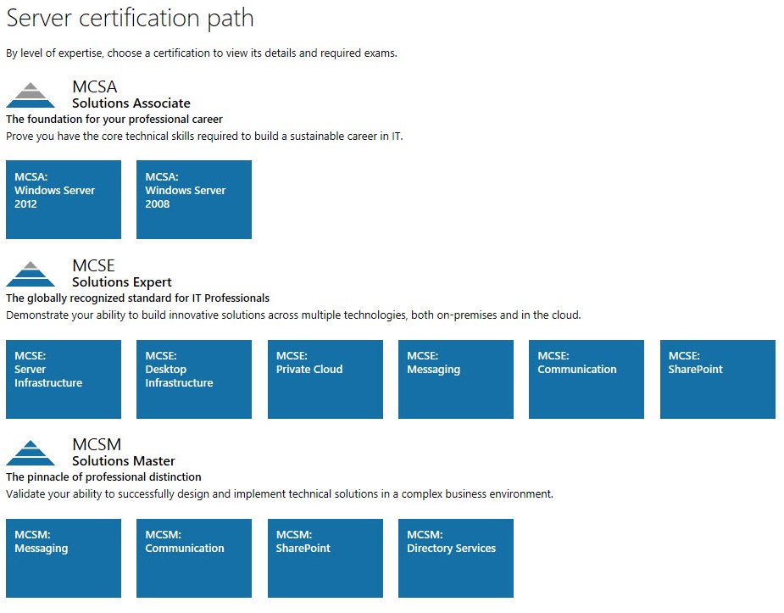
Task: Select the MCSM: Directory Services tile
Action: [x=456, y=558]
